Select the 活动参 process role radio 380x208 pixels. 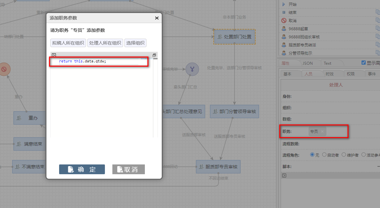pyautogui.click(x=363, y=155)
